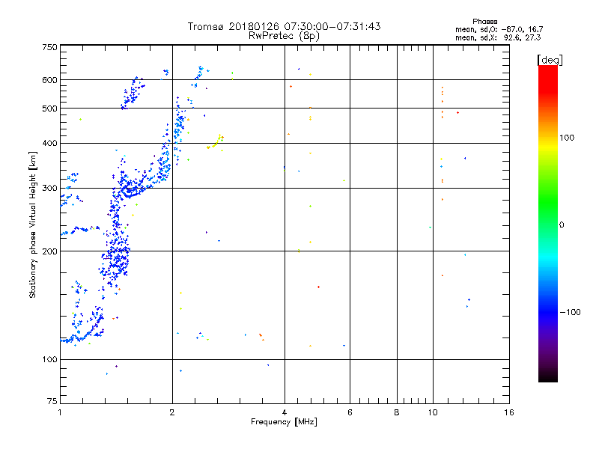The width and height of the screenshot is (599, 449).
Task: Click the 'Frequency [MHz]' axis label
Action: tap(284, 422)
